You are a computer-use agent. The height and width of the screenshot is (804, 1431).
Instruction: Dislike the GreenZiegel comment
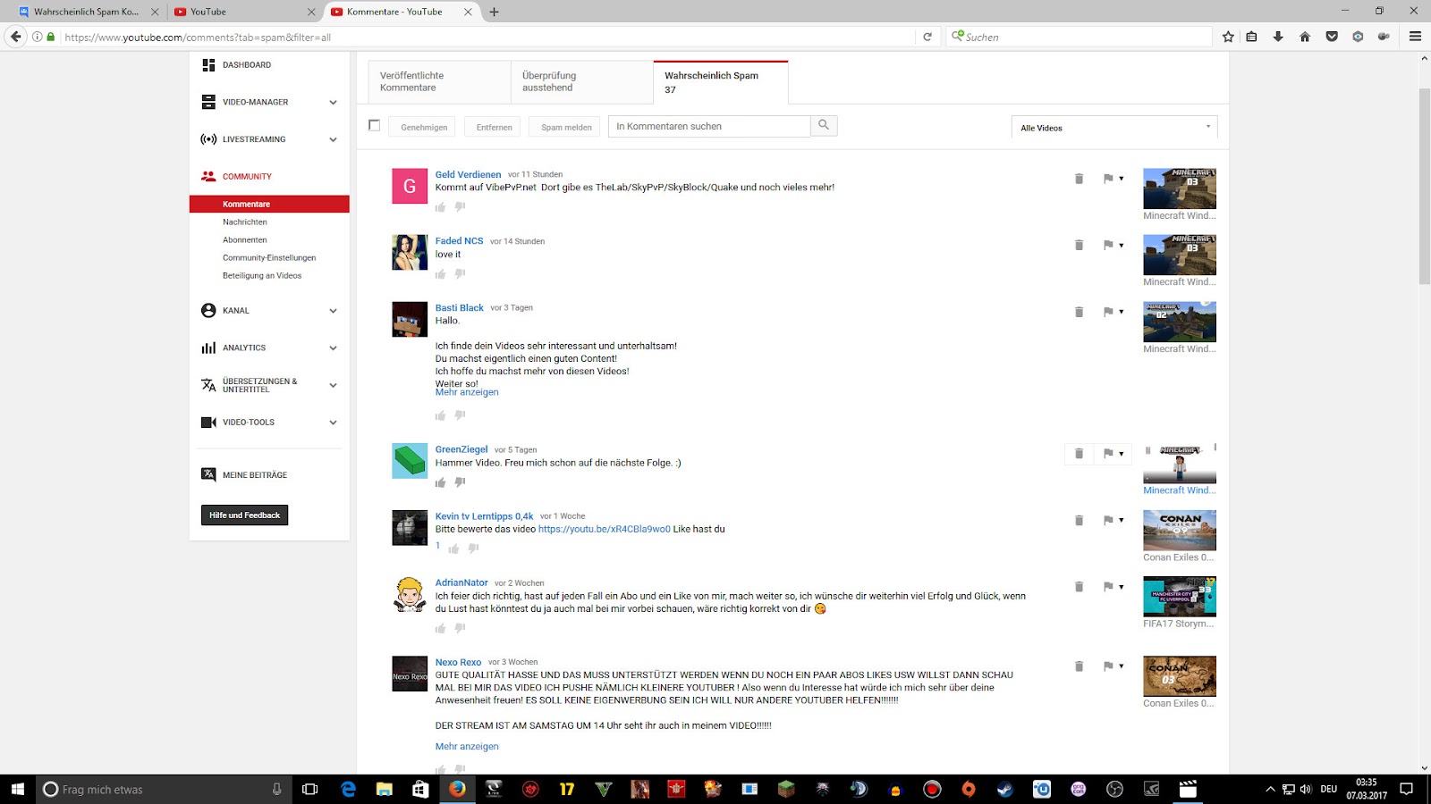pos(460,482)
